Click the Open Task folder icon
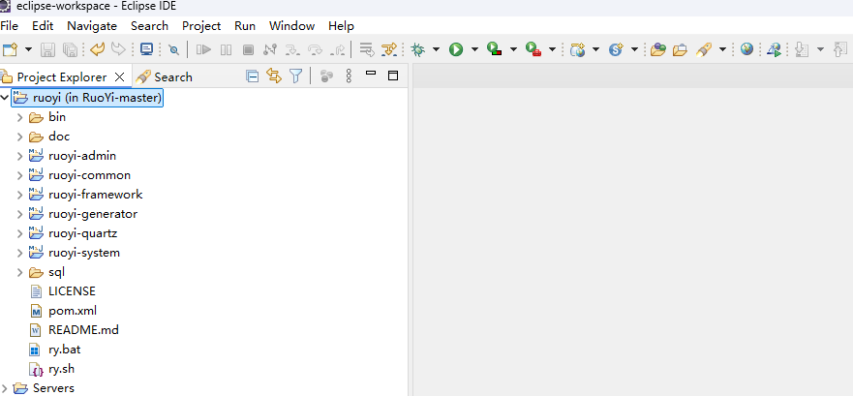The image size is (853, 396). pos(680,50)
